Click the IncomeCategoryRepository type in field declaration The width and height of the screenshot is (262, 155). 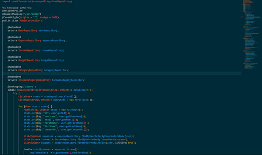(34, 80)
